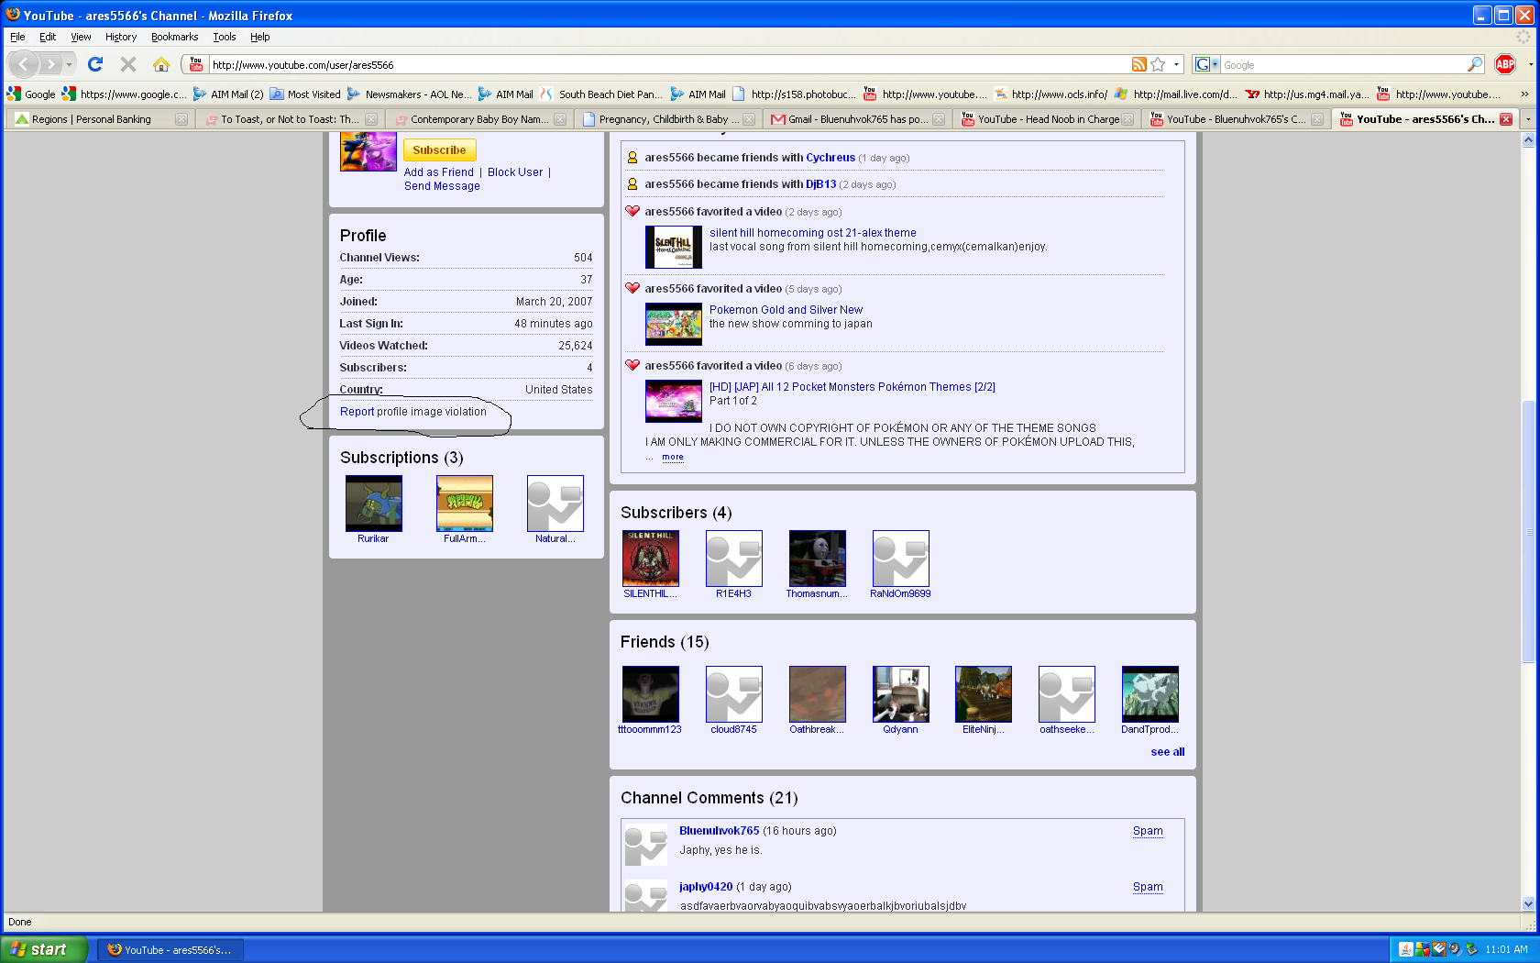Click the system tray clock
This screenshot has height=963, width=1540.
[1506, 949]
